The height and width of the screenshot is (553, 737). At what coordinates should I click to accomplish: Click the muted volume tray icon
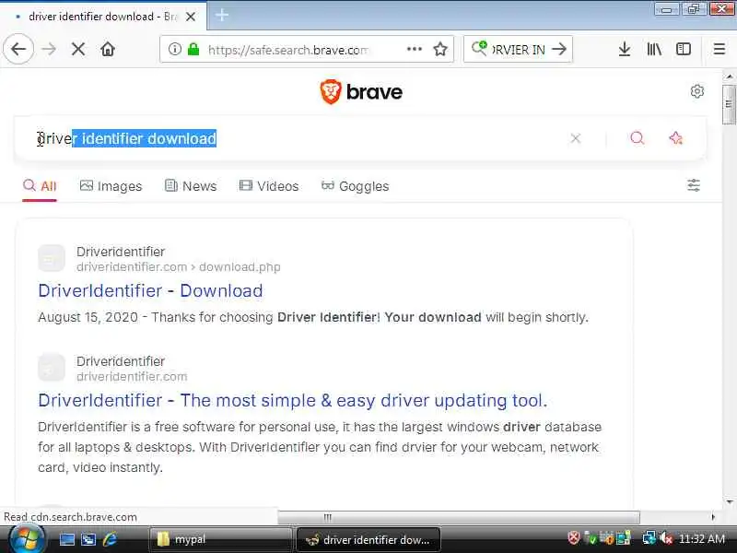pos(666,537)
